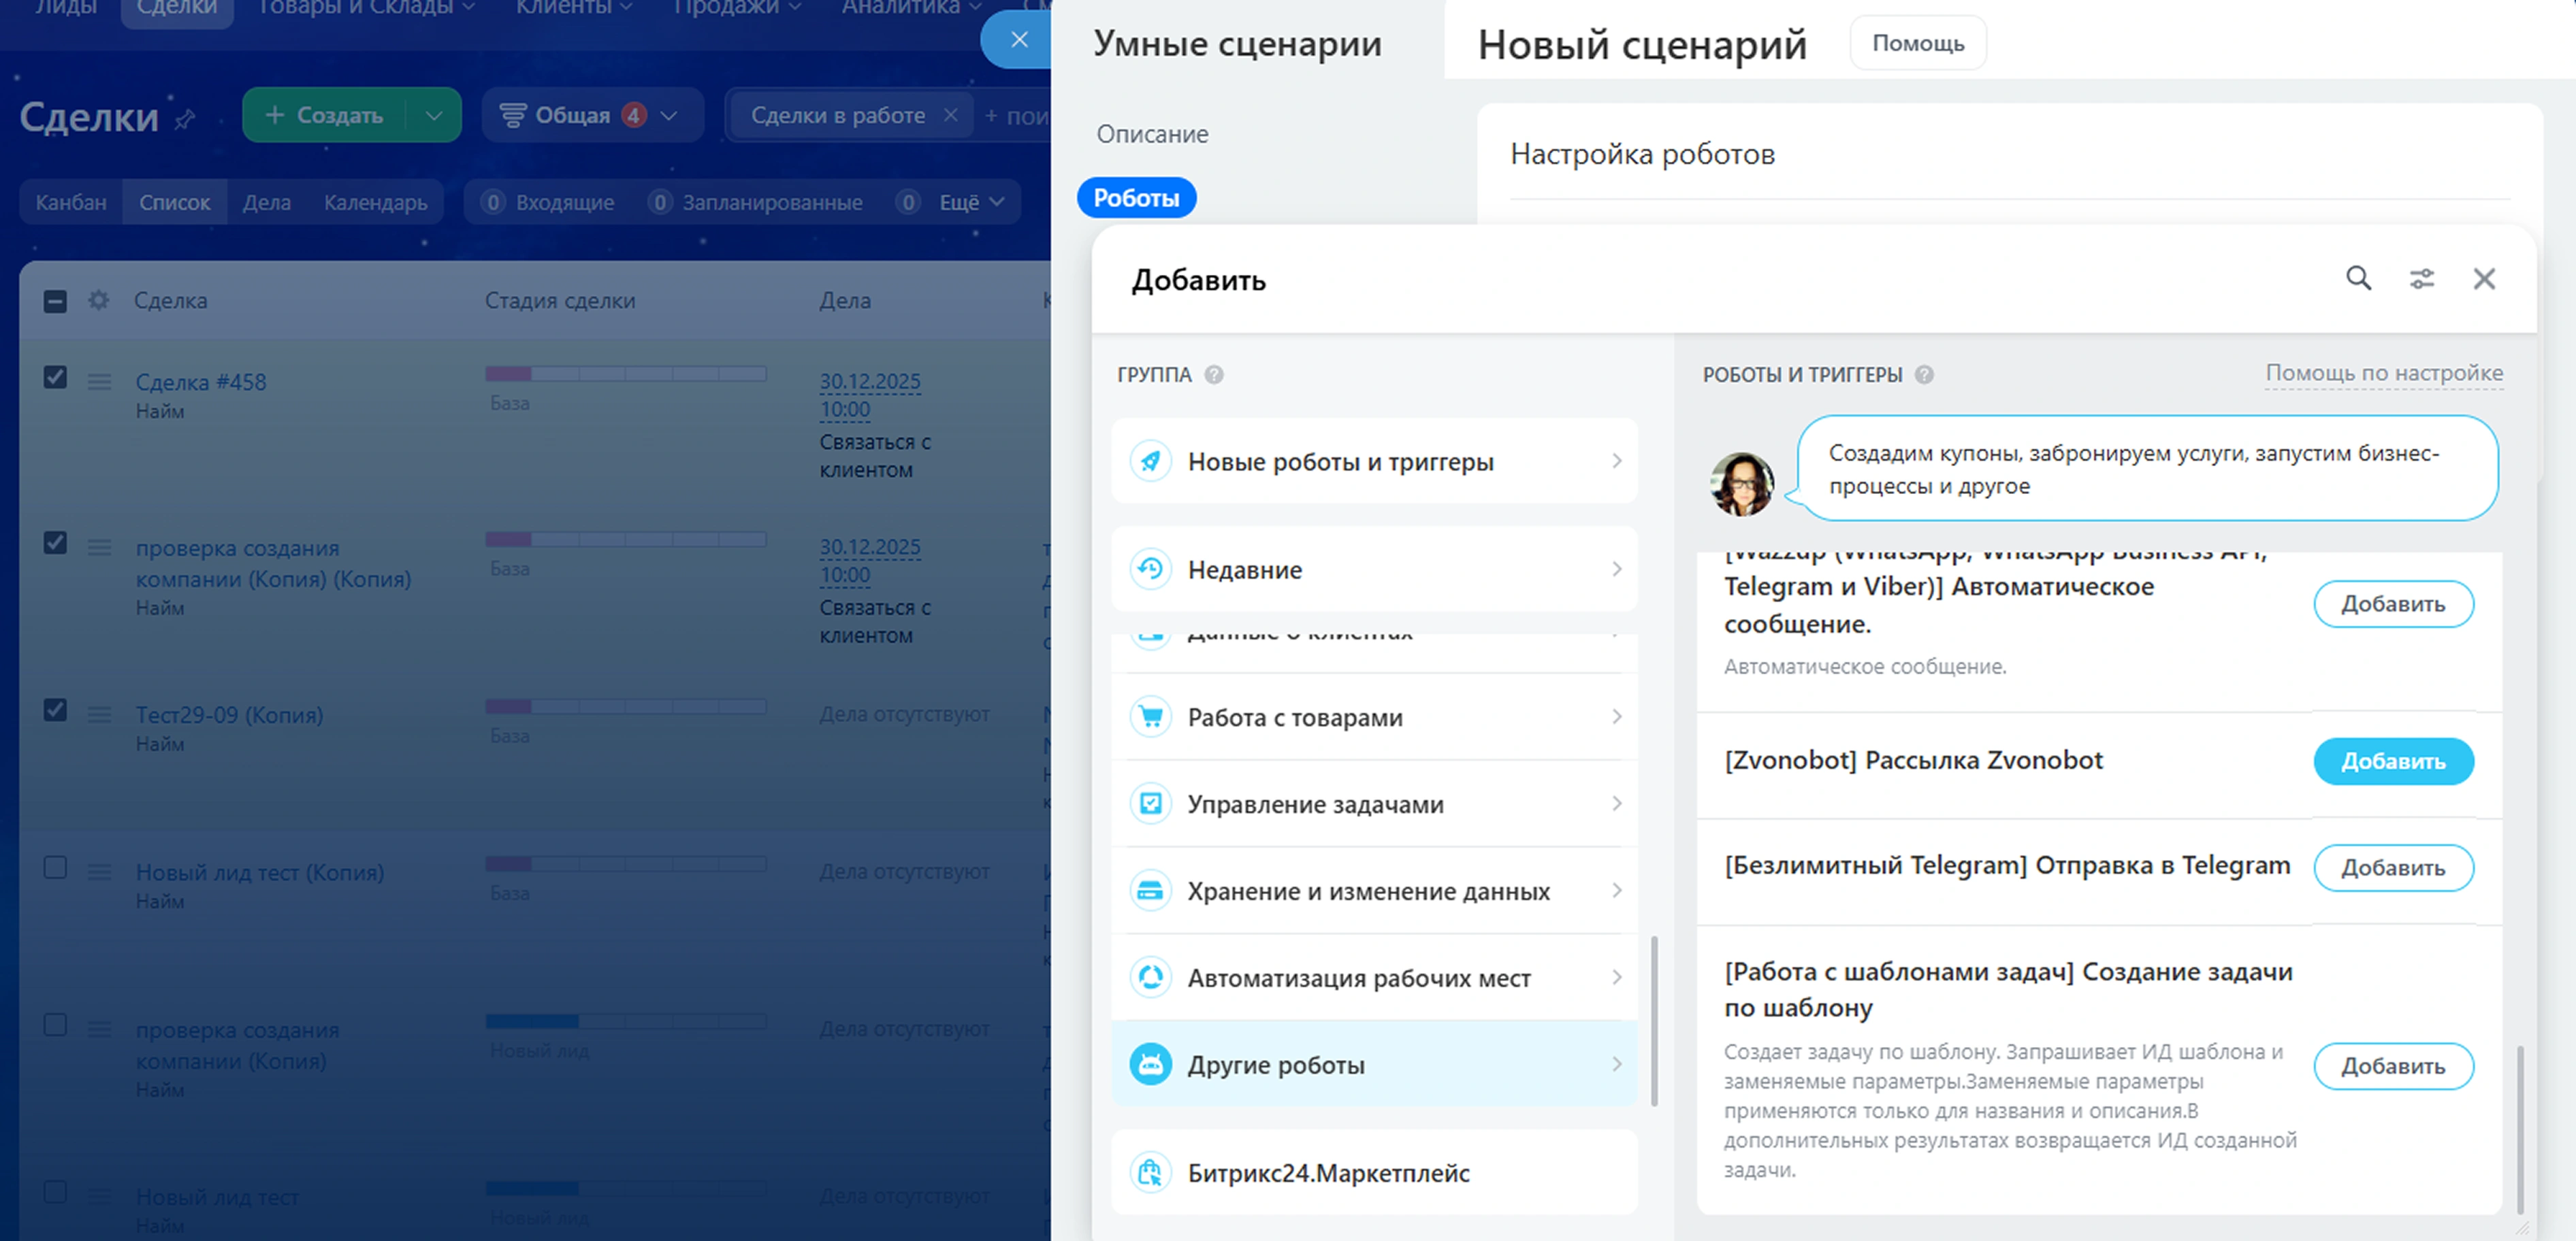Click the Битрикс24.Маркетплейс shop icon
Screen dimensions: 2576x1241
pyautogui.click(x=1150, y=1172)
